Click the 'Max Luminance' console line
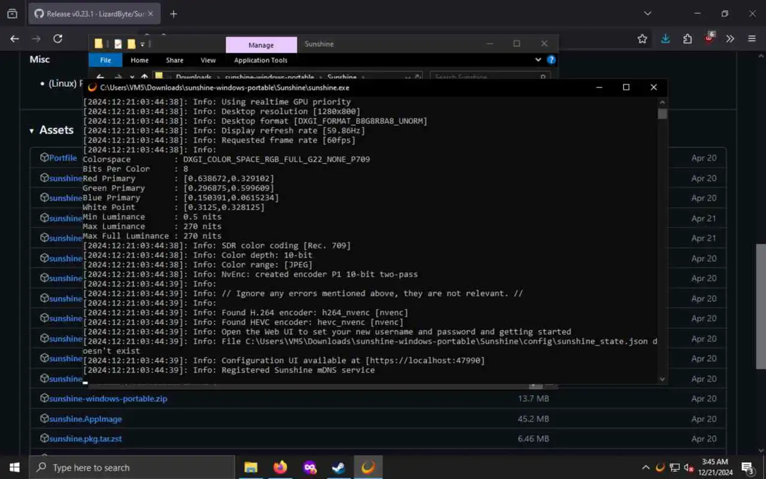 pos(152,226)
